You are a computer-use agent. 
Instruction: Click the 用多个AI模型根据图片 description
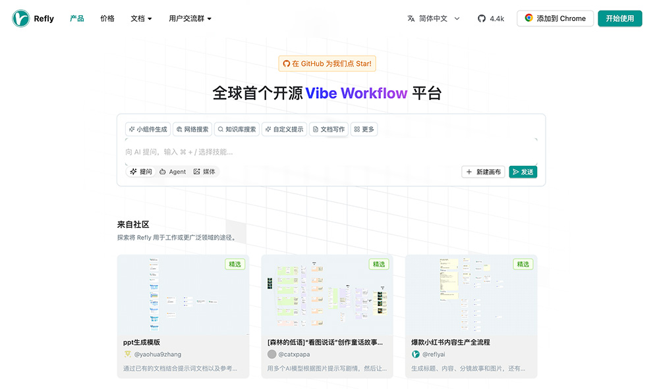[327, 369]
